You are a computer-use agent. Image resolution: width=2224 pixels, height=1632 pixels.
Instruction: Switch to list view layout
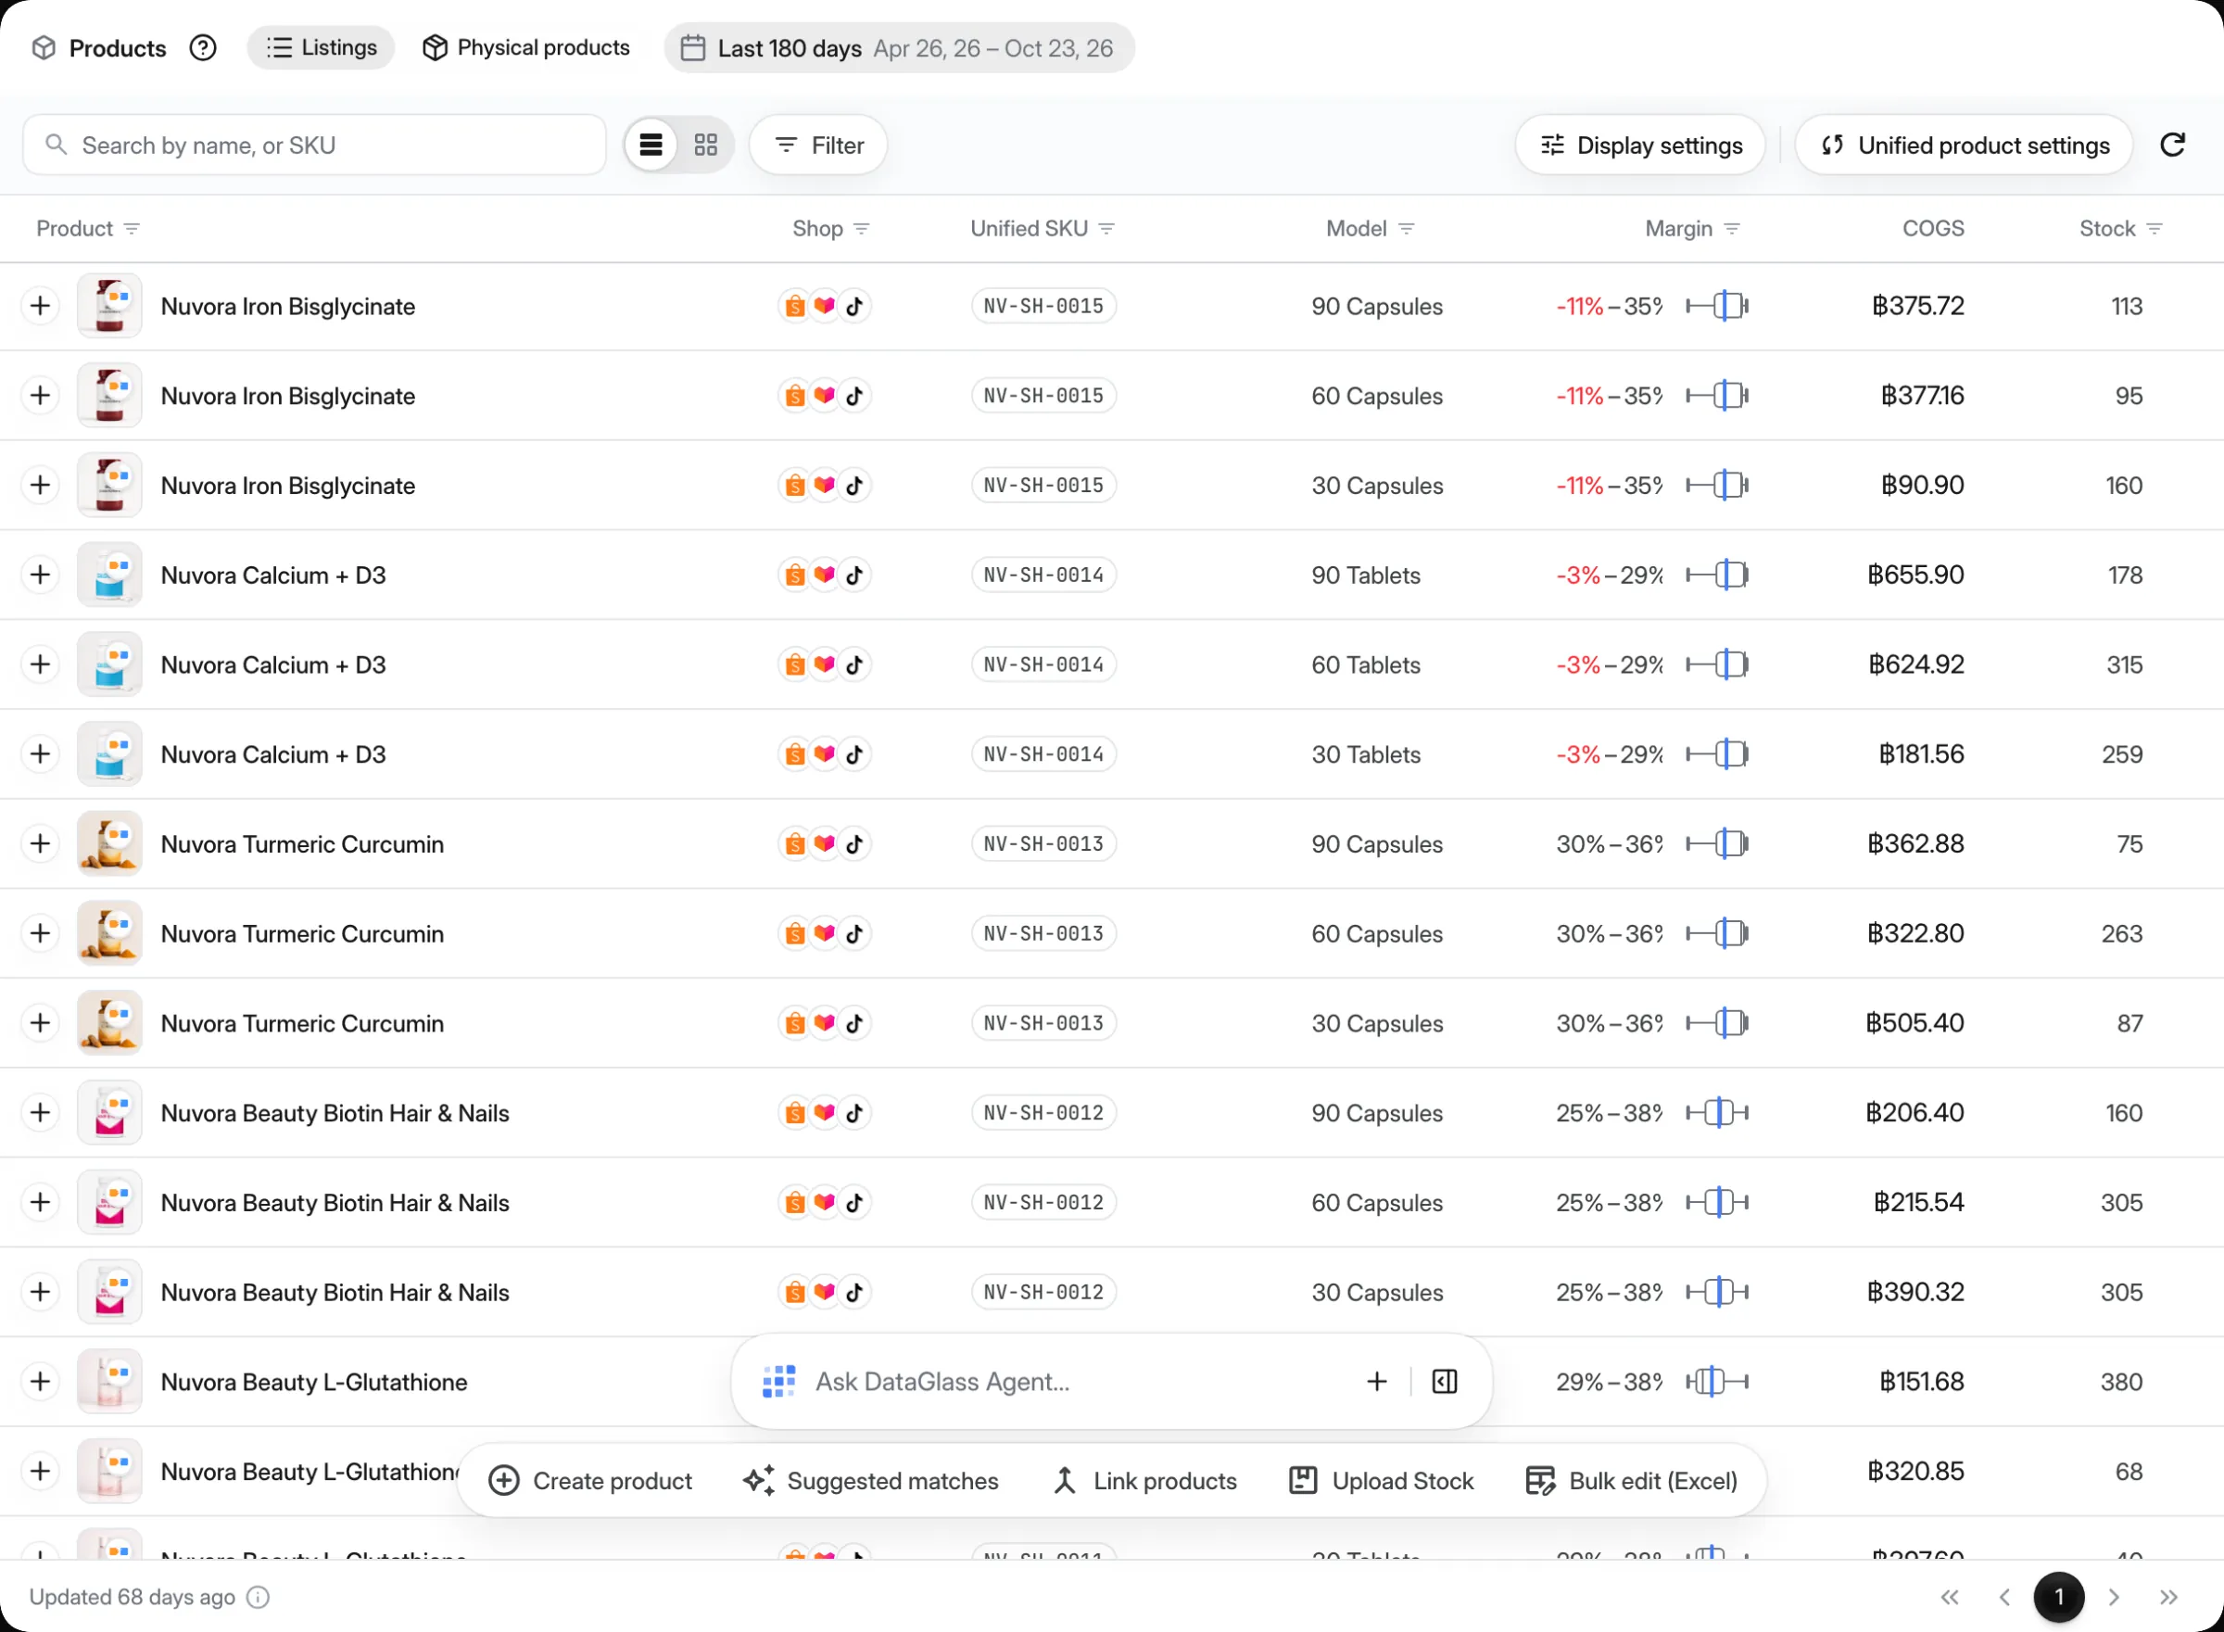[x=651, y=145]
